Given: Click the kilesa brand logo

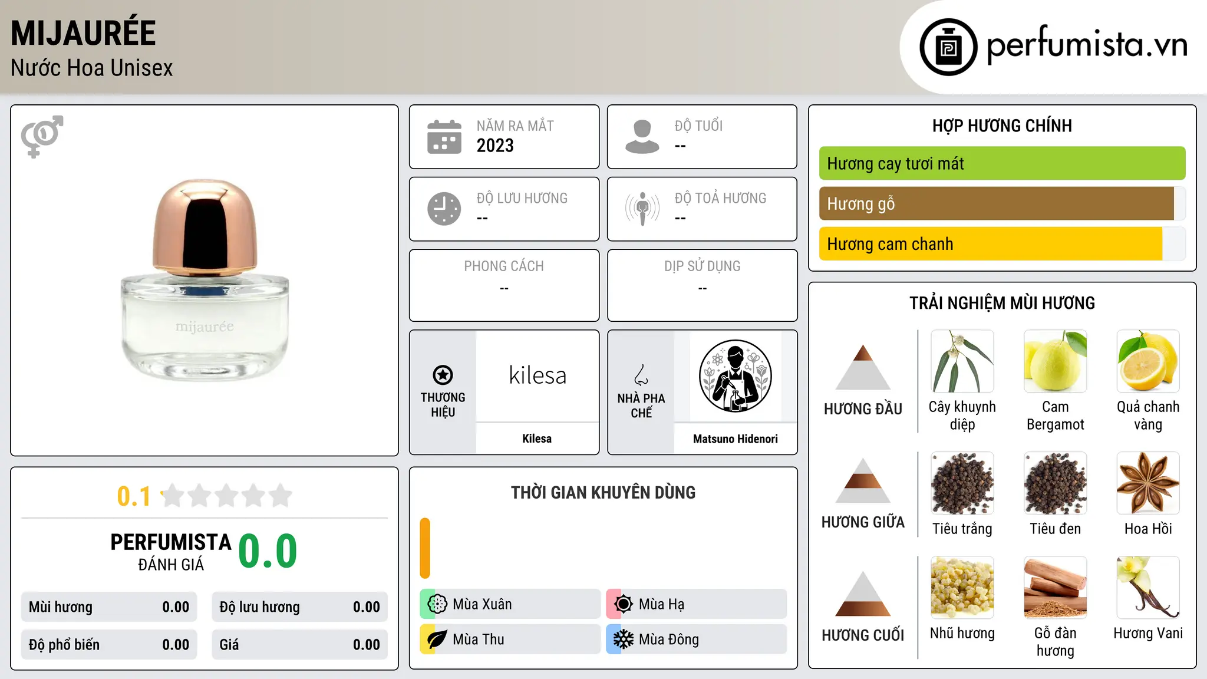Looking at the screenshot, I should click(x=537, y=375).
